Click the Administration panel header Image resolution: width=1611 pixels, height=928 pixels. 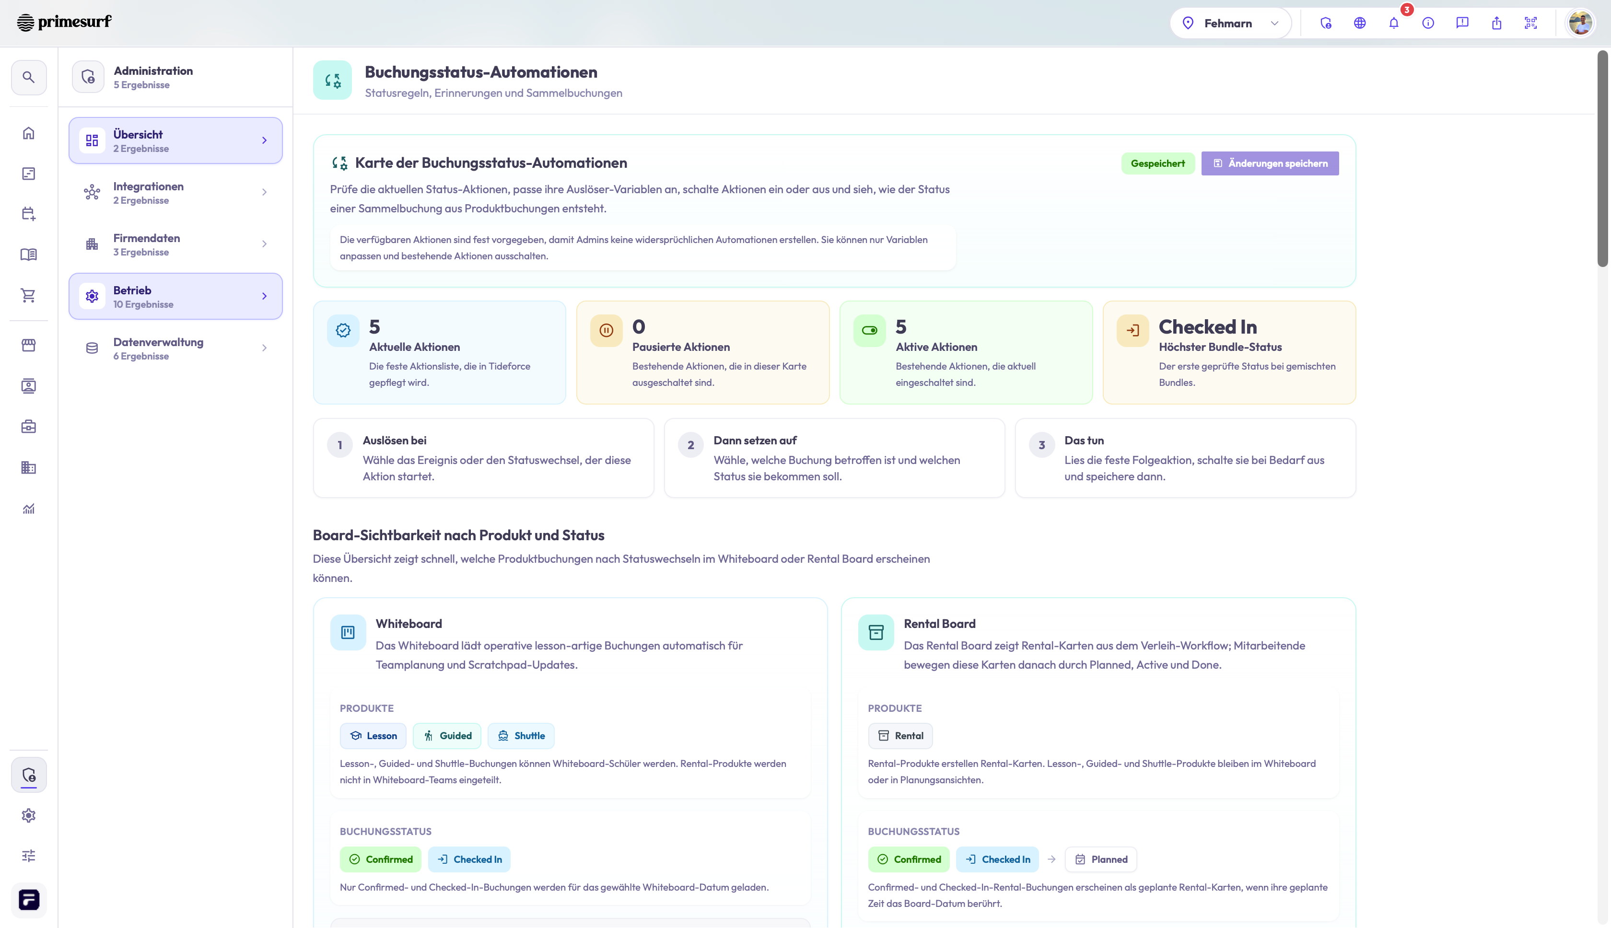click(x=175, y=77)
